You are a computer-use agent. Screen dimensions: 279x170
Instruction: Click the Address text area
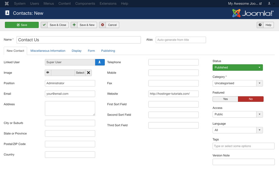click(x=70, y=108)
